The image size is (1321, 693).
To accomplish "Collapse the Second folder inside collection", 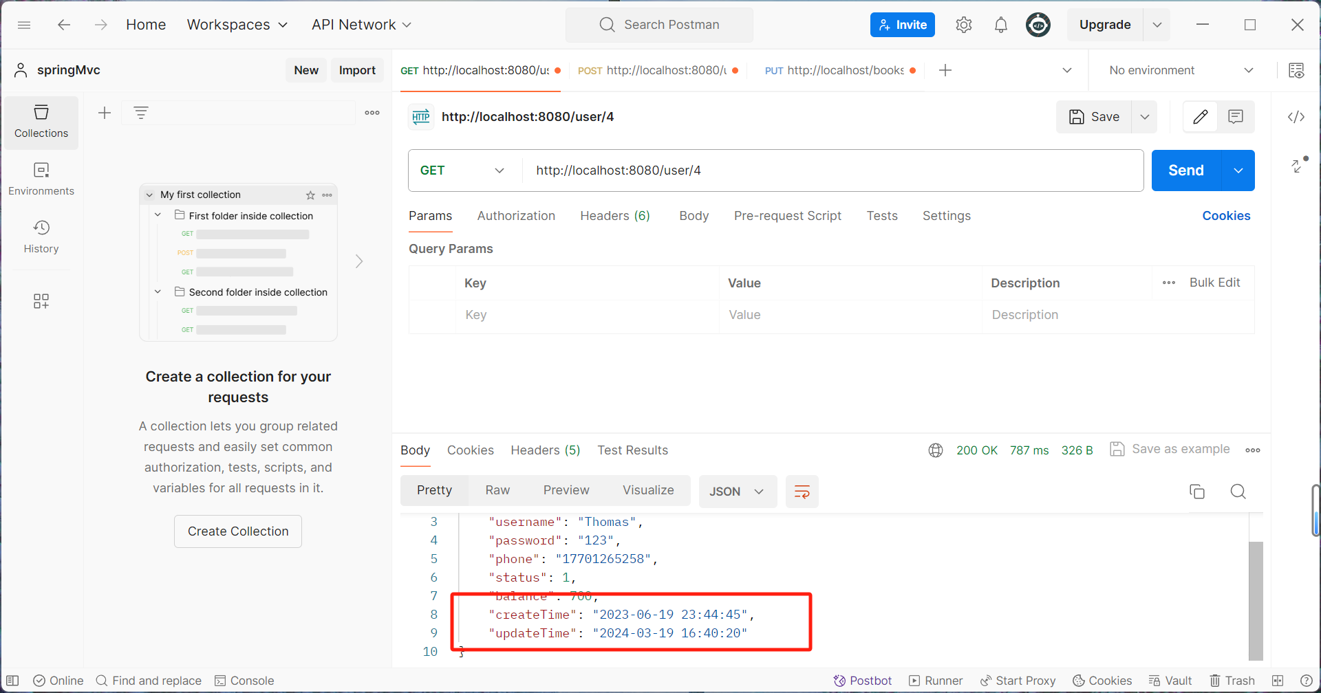I will coord(158,291).
